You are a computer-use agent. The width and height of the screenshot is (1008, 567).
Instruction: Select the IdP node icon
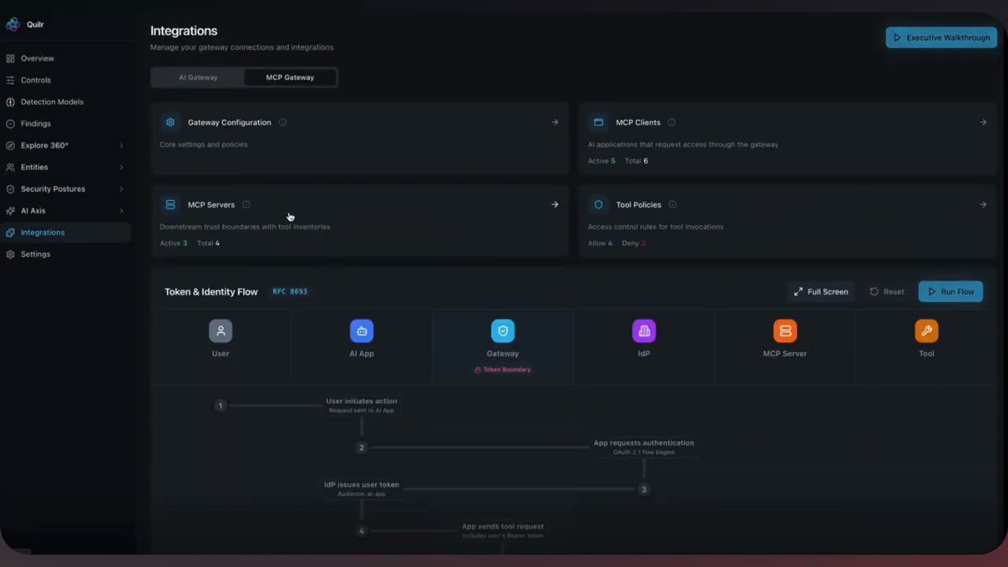tap(644, 331)
